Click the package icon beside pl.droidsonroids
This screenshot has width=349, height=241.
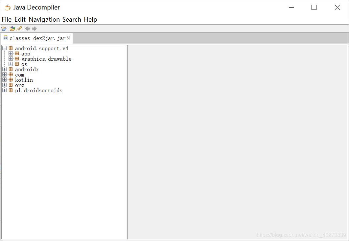[11, 90]
